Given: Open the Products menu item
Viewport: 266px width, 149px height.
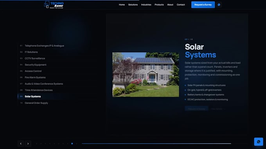Looking at the screenshot, I should (159, 5).
